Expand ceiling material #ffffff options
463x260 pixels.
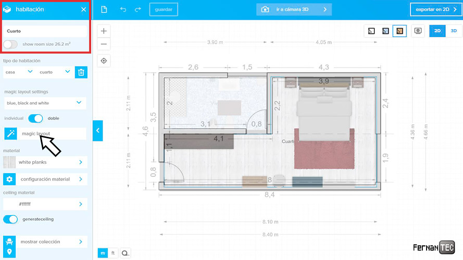pyautogui.click(x=81, y=204)
